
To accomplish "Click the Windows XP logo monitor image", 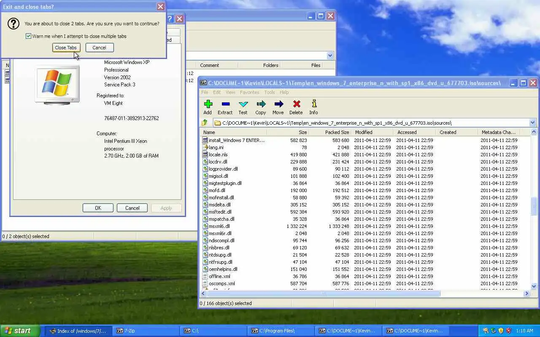I will pyautogui.click(x=57, y=85).
